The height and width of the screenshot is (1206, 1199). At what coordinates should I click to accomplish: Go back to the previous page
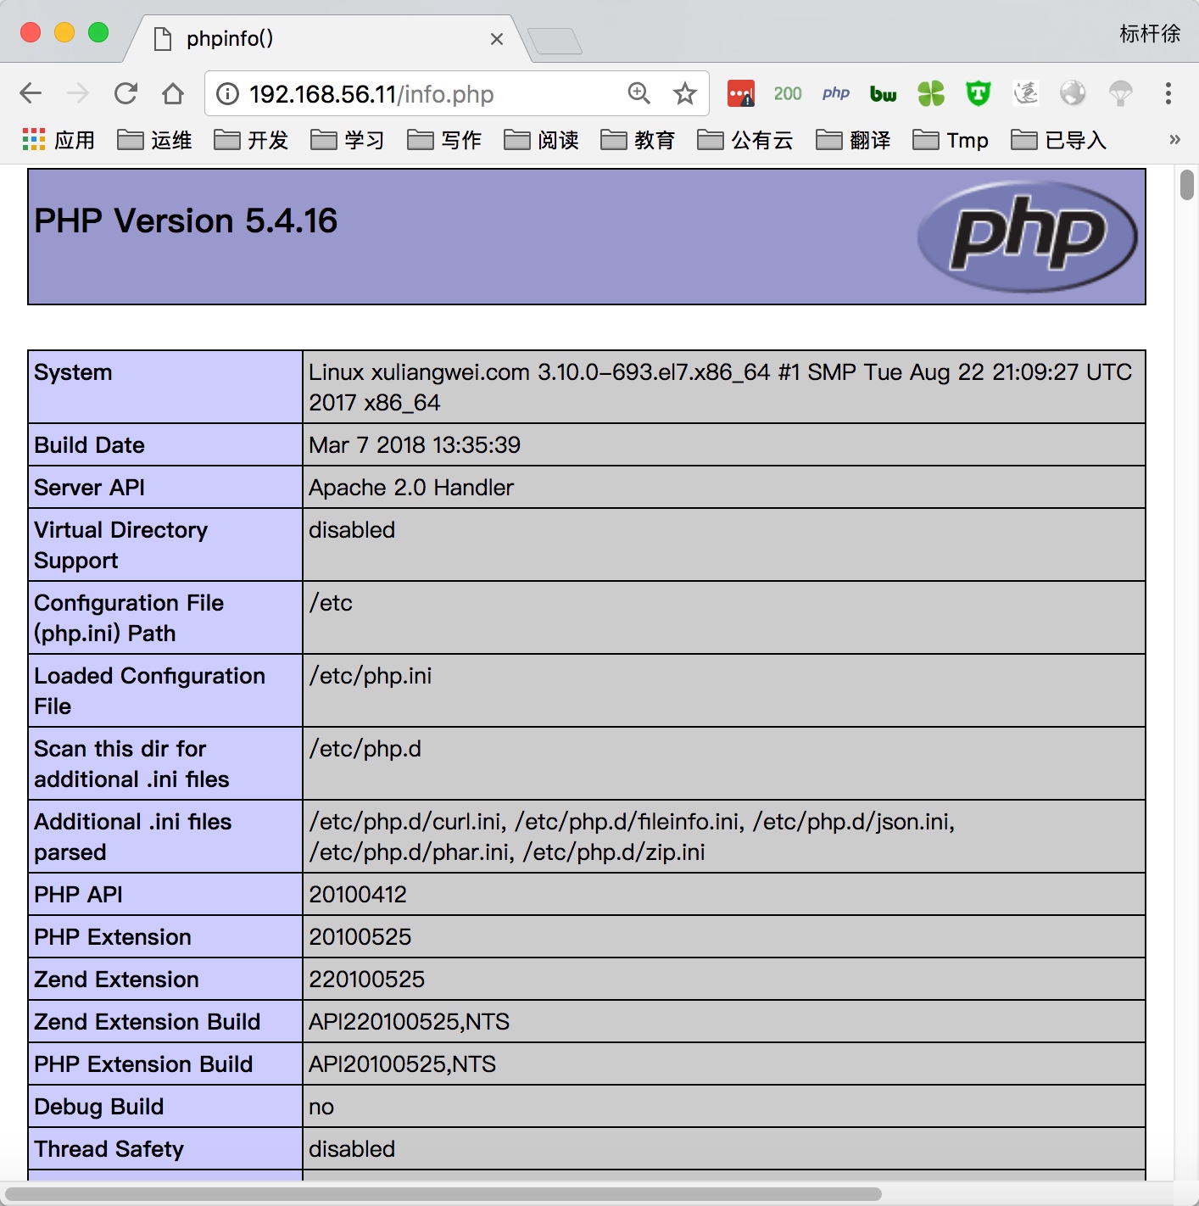31,93
